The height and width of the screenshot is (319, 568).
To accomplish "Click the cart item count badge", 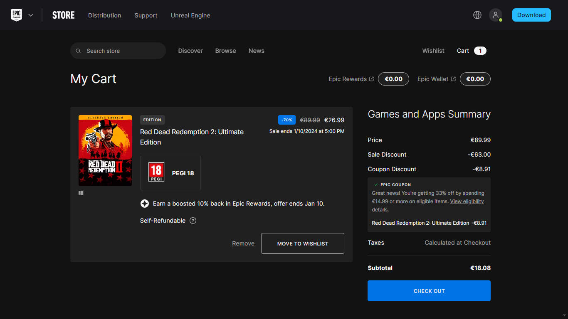I will [480, 51].
